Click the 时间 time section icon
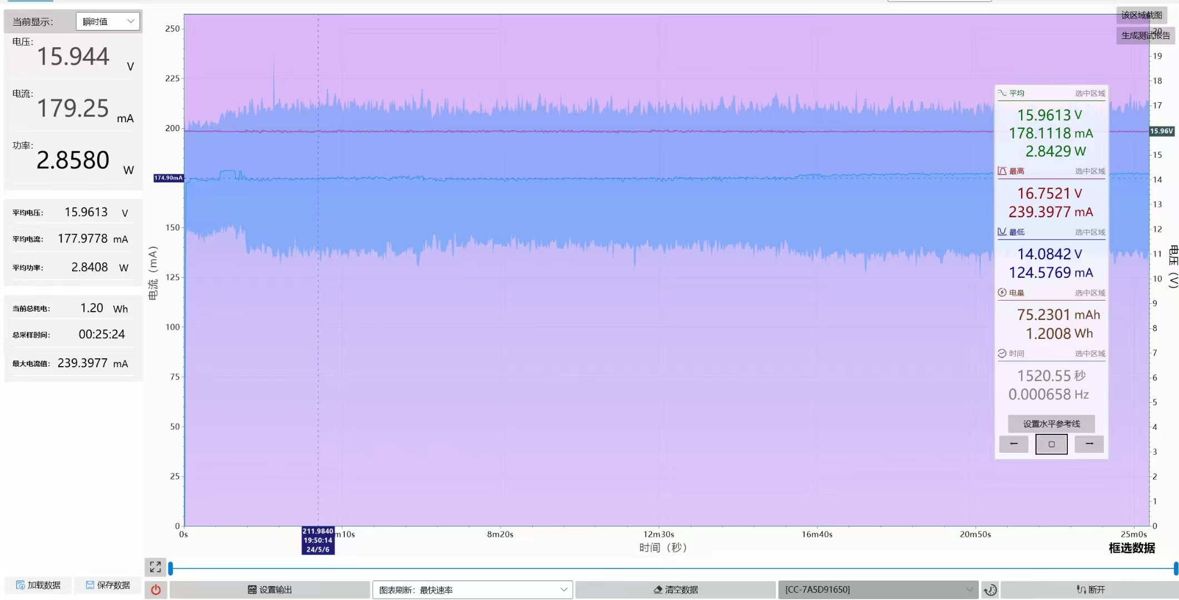 [1002, 353]
